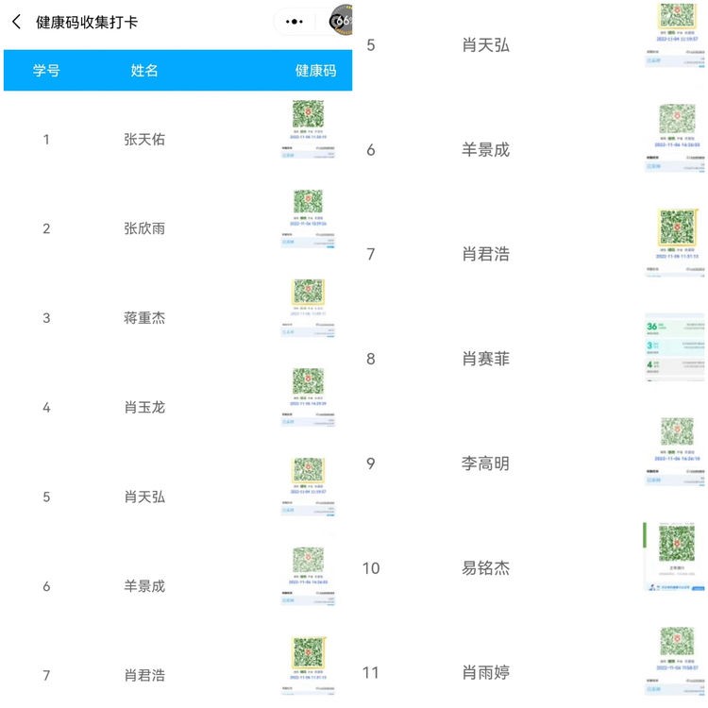This screenshot has height=708, width=708.
Task: Open 肖天弘's thumbnail in the left screenshot
Action: tap(309, 487)
